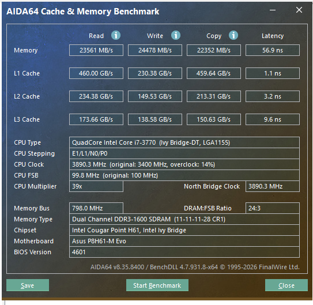Click the Start Benchmark button

157,285
